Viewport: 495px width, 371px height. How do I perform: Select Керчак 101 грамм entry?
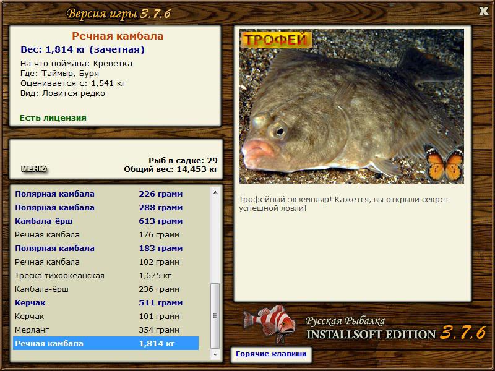106,316
